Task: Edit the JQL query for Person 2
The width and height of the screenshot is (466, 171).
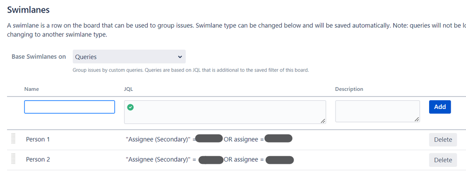Action: click(x=209, y=159)
